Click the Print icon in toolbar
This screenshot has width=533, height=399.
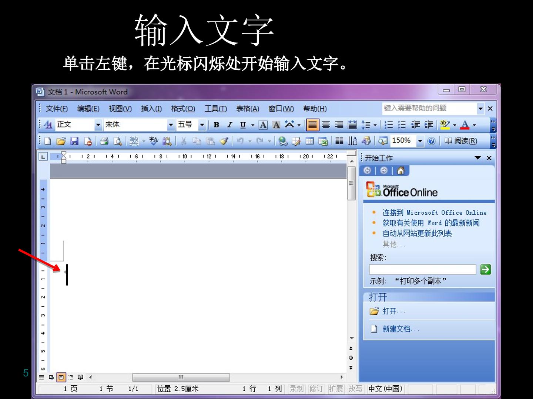pos(104,141)
